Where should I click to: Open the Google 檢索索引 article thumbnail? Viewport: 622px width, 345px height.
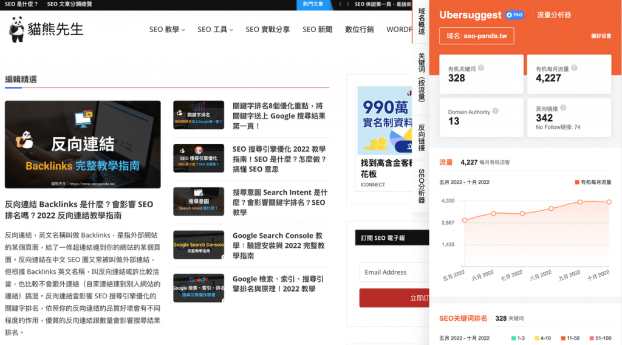199,288
